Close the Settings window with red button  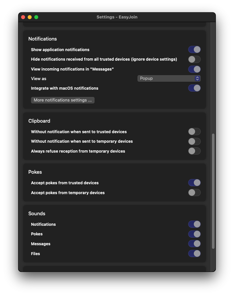(23, 17)
